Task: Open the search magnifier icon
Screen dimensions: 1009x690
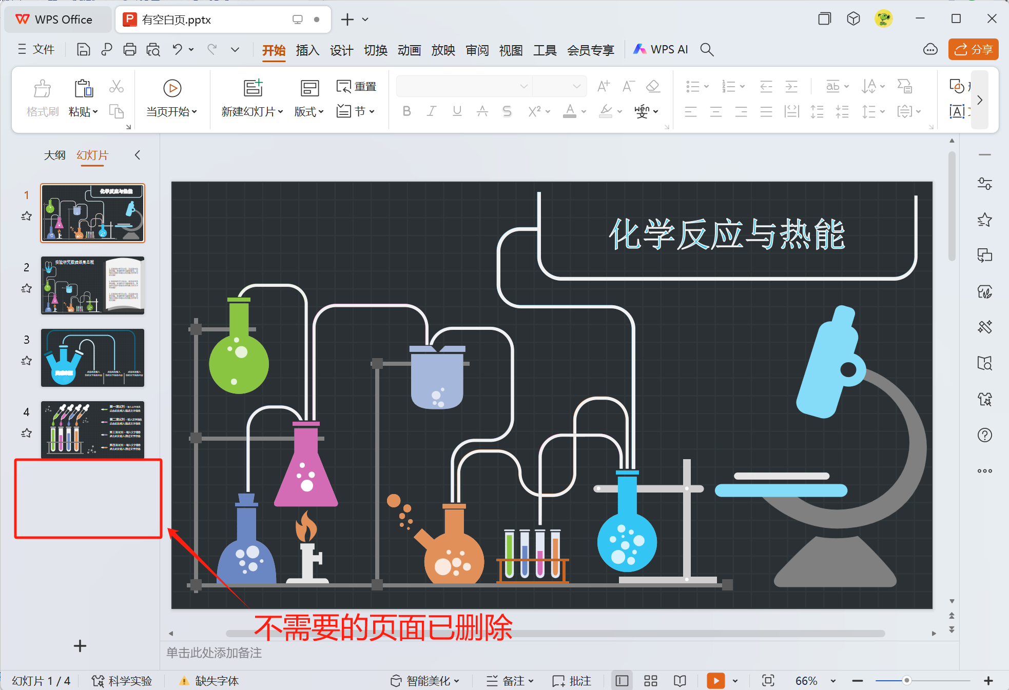Action: coord(707,50)
